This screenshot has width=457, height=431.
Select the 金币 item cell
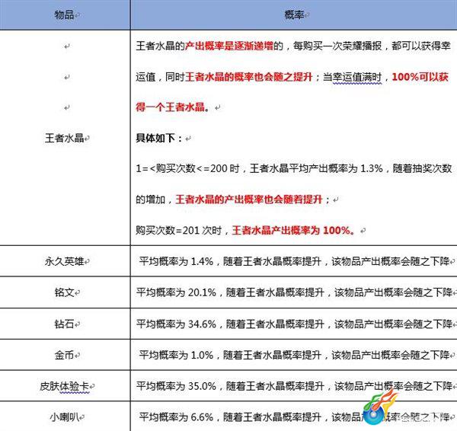(x=65, y=355)
